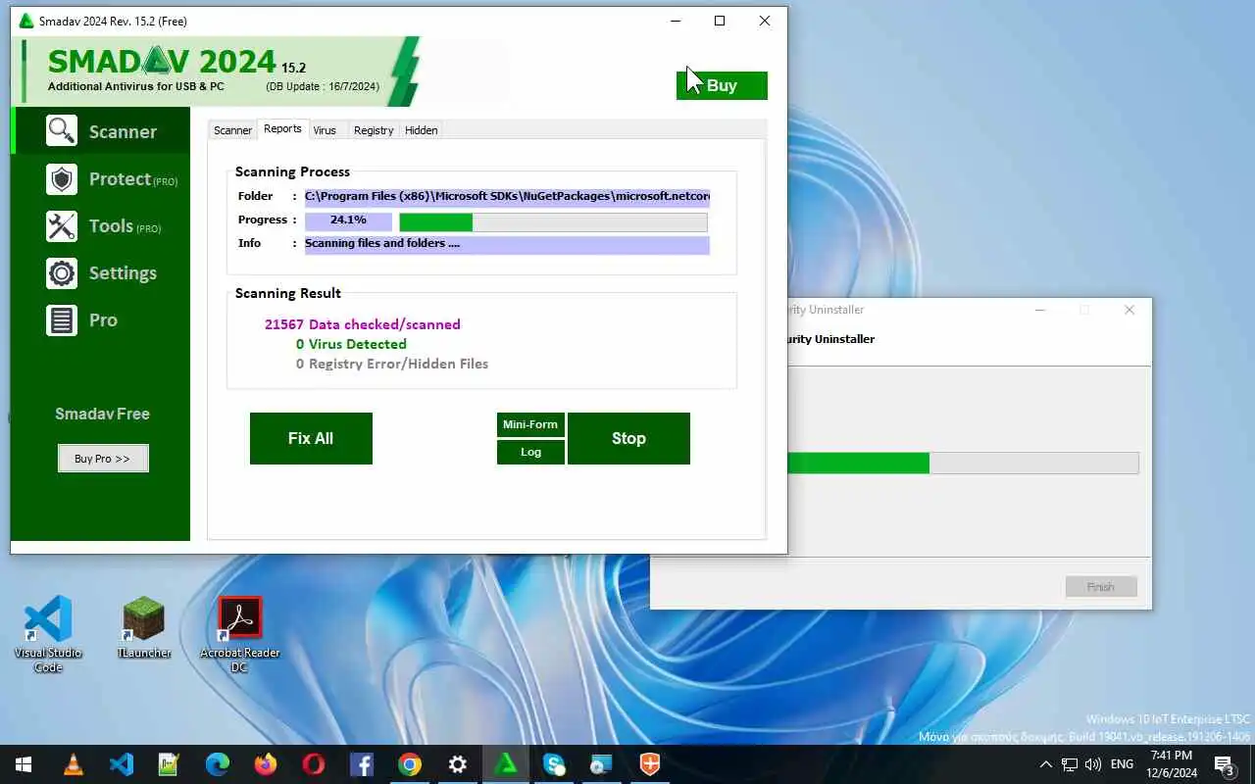The image size is (1255, 784).
Task: Open the uninstaller app taskbar icon
Action: pos(601,764)
